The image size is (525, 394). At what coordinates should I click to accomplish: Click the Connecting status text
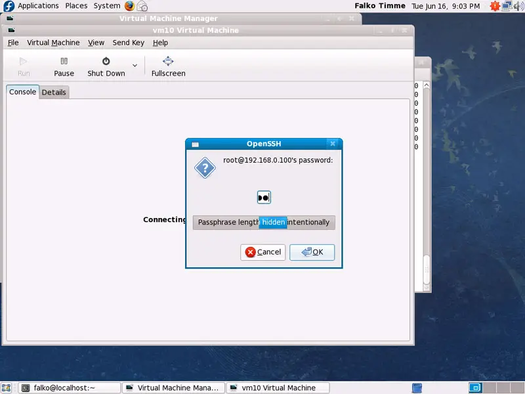(164, 219)
